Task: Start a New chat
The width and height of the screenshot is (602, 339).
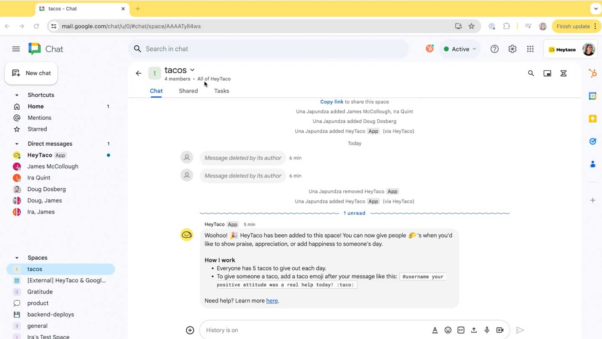Action: click(x=31, y=73)
